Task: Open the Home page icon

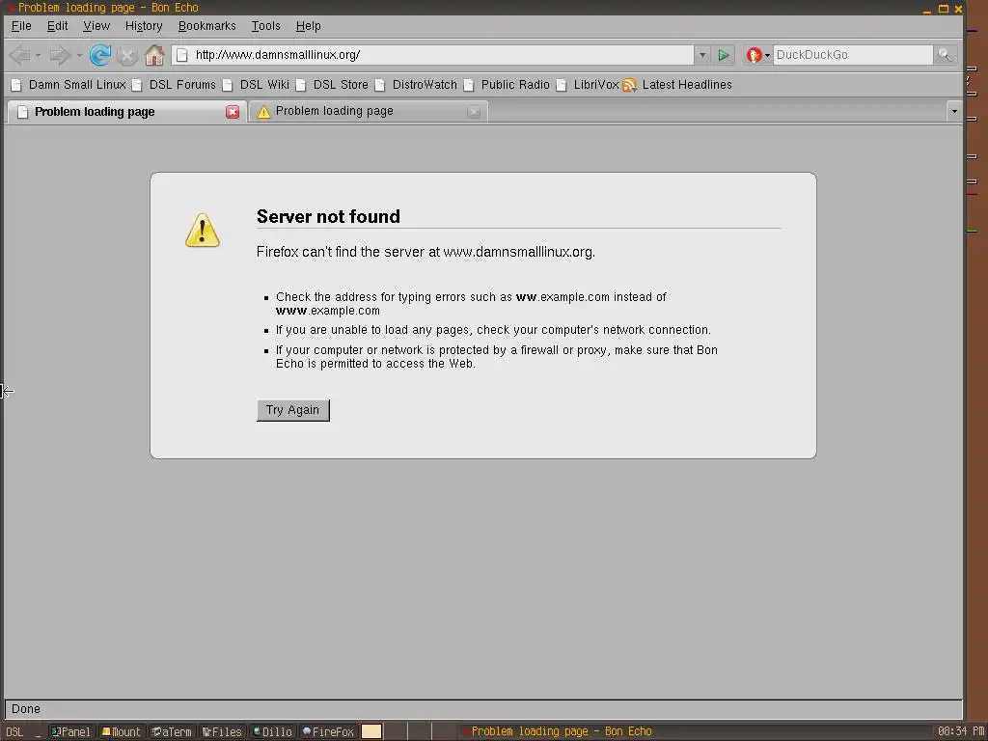Action: click(x=154, y=55)
